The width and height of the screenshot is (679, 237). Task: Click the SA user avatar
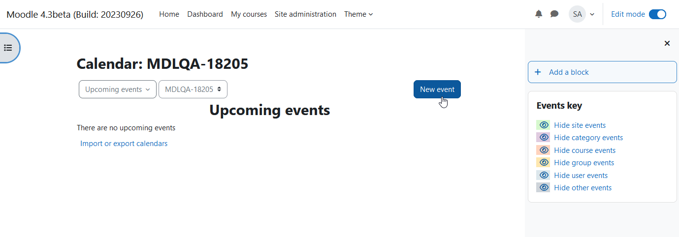click(x=577, y=14)
